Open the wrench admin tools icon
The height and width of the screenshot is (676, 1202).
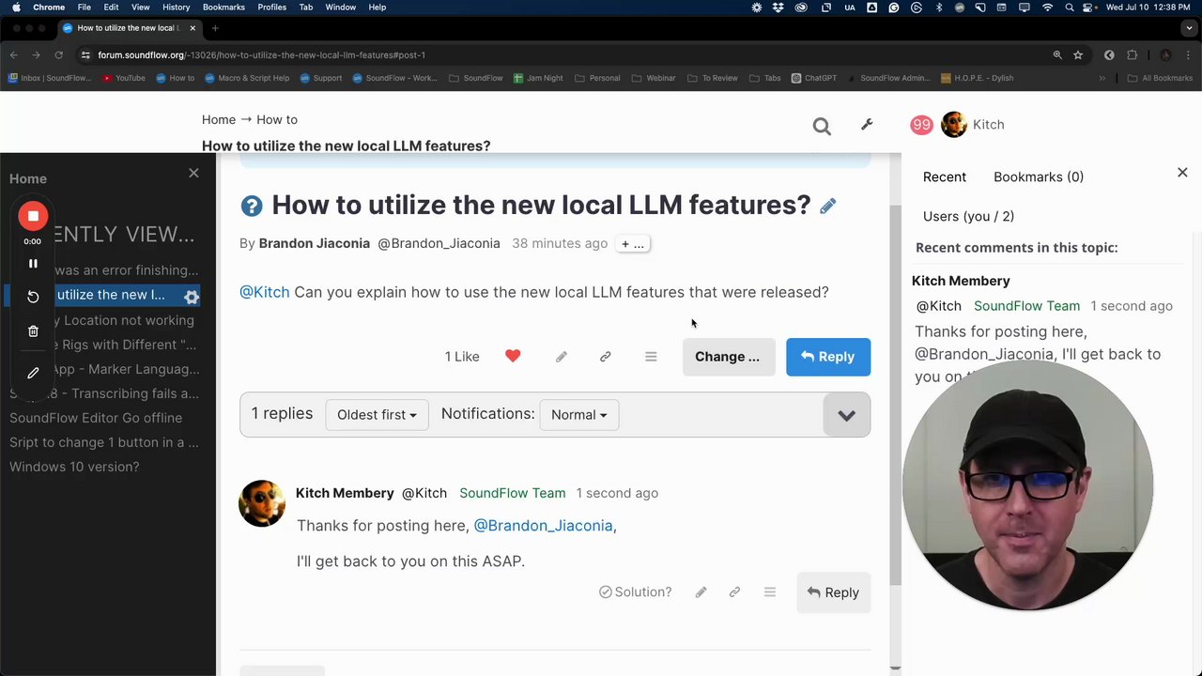pos(867,124)
